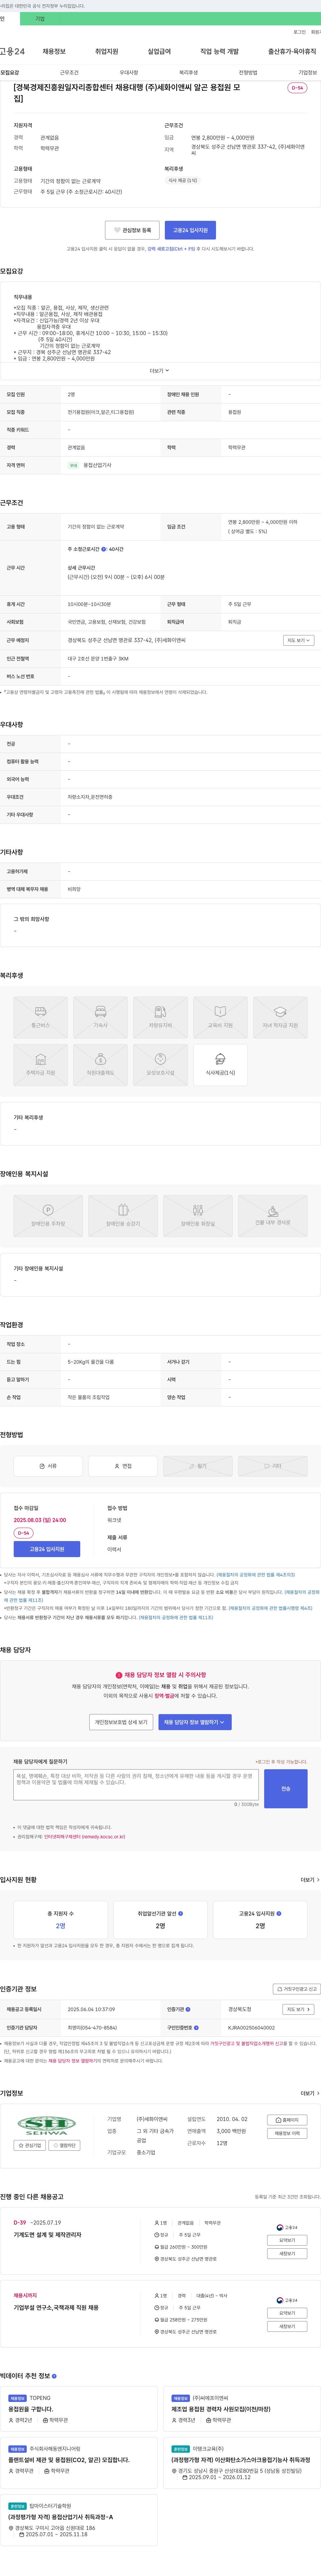
Task: Open the 기업부설 연구소 국책과제 posting
Action: [x=56, y=2308]
